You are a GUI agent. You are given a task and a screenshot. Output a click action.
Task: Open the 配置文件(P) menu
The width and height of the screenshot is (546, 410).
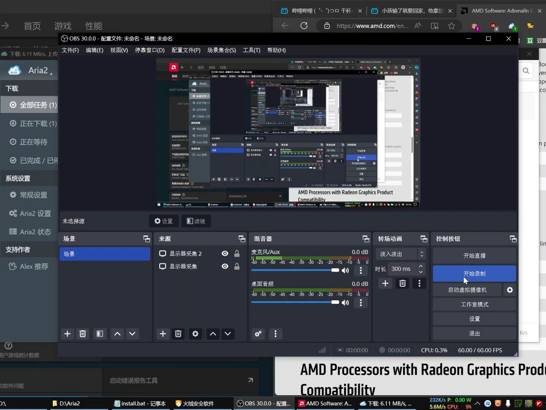(x=186, y=50)
